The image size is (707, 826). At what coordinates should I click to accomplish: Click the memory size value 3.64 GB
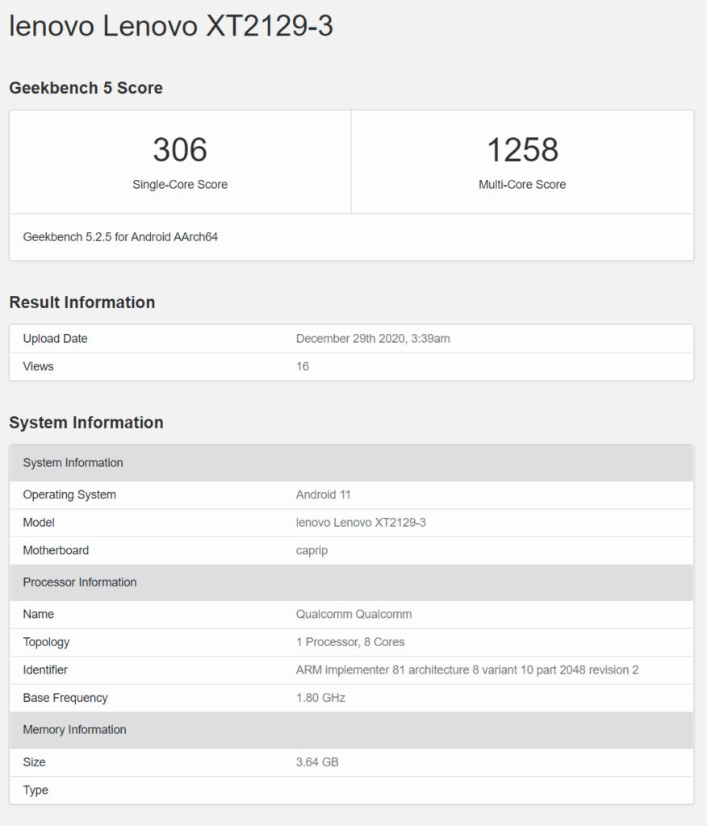[x=317, y=761]
